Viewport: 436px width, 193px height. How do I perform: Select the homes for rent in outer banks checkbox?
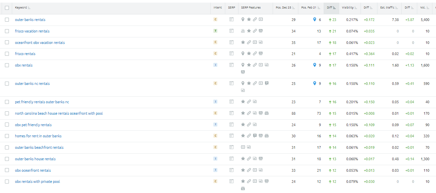(7, 136)
